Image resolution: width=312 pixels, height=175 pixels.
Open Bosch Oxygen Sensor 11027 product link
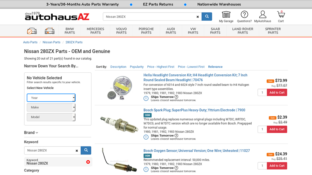click(197, 151)
